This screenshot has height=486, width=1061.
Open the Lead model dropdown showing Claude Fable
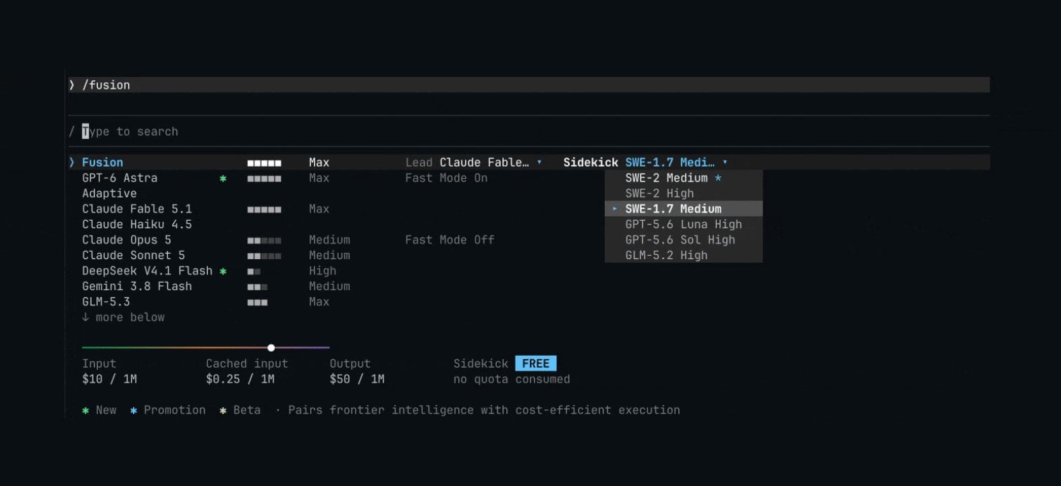[x=490, y=163]
